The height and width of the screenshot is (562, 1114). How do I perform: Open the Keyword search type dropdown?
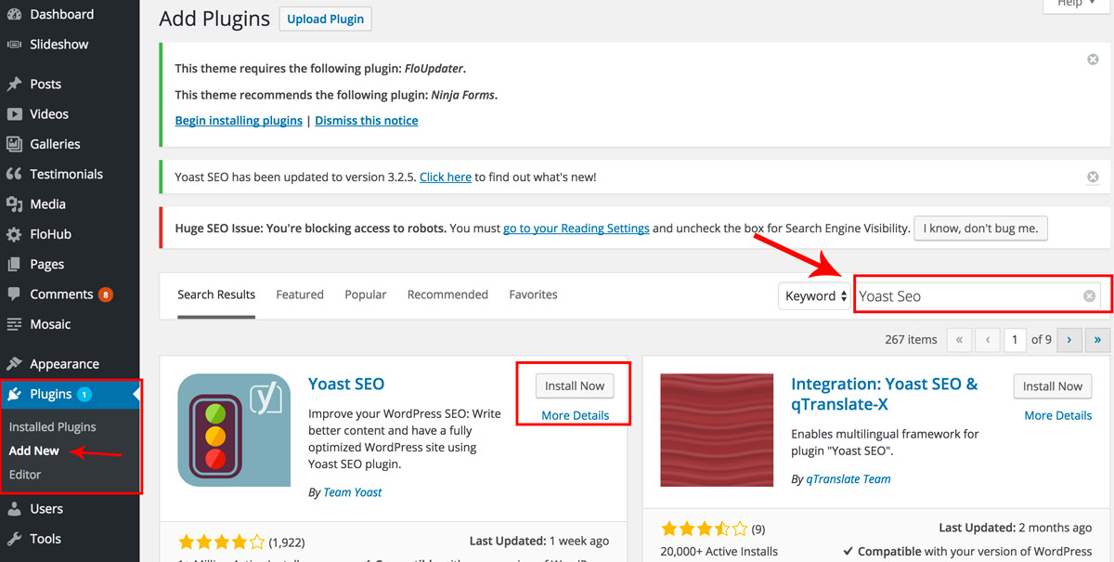click(816, 296)
